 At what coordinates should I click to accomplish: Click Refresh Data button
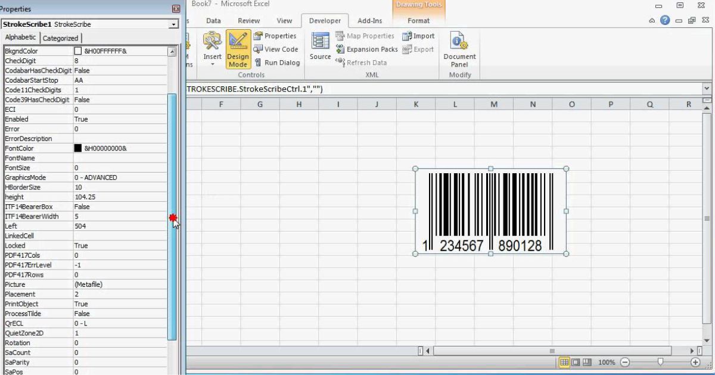tap(361, 62)
